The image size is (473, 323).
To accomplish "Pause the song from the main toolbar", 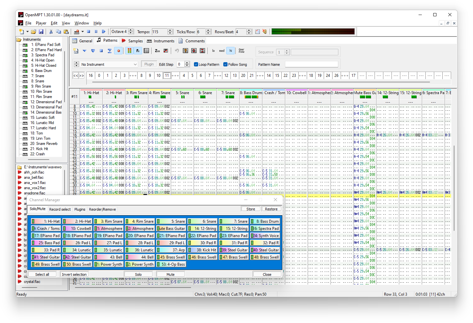I will click(96, 32).
